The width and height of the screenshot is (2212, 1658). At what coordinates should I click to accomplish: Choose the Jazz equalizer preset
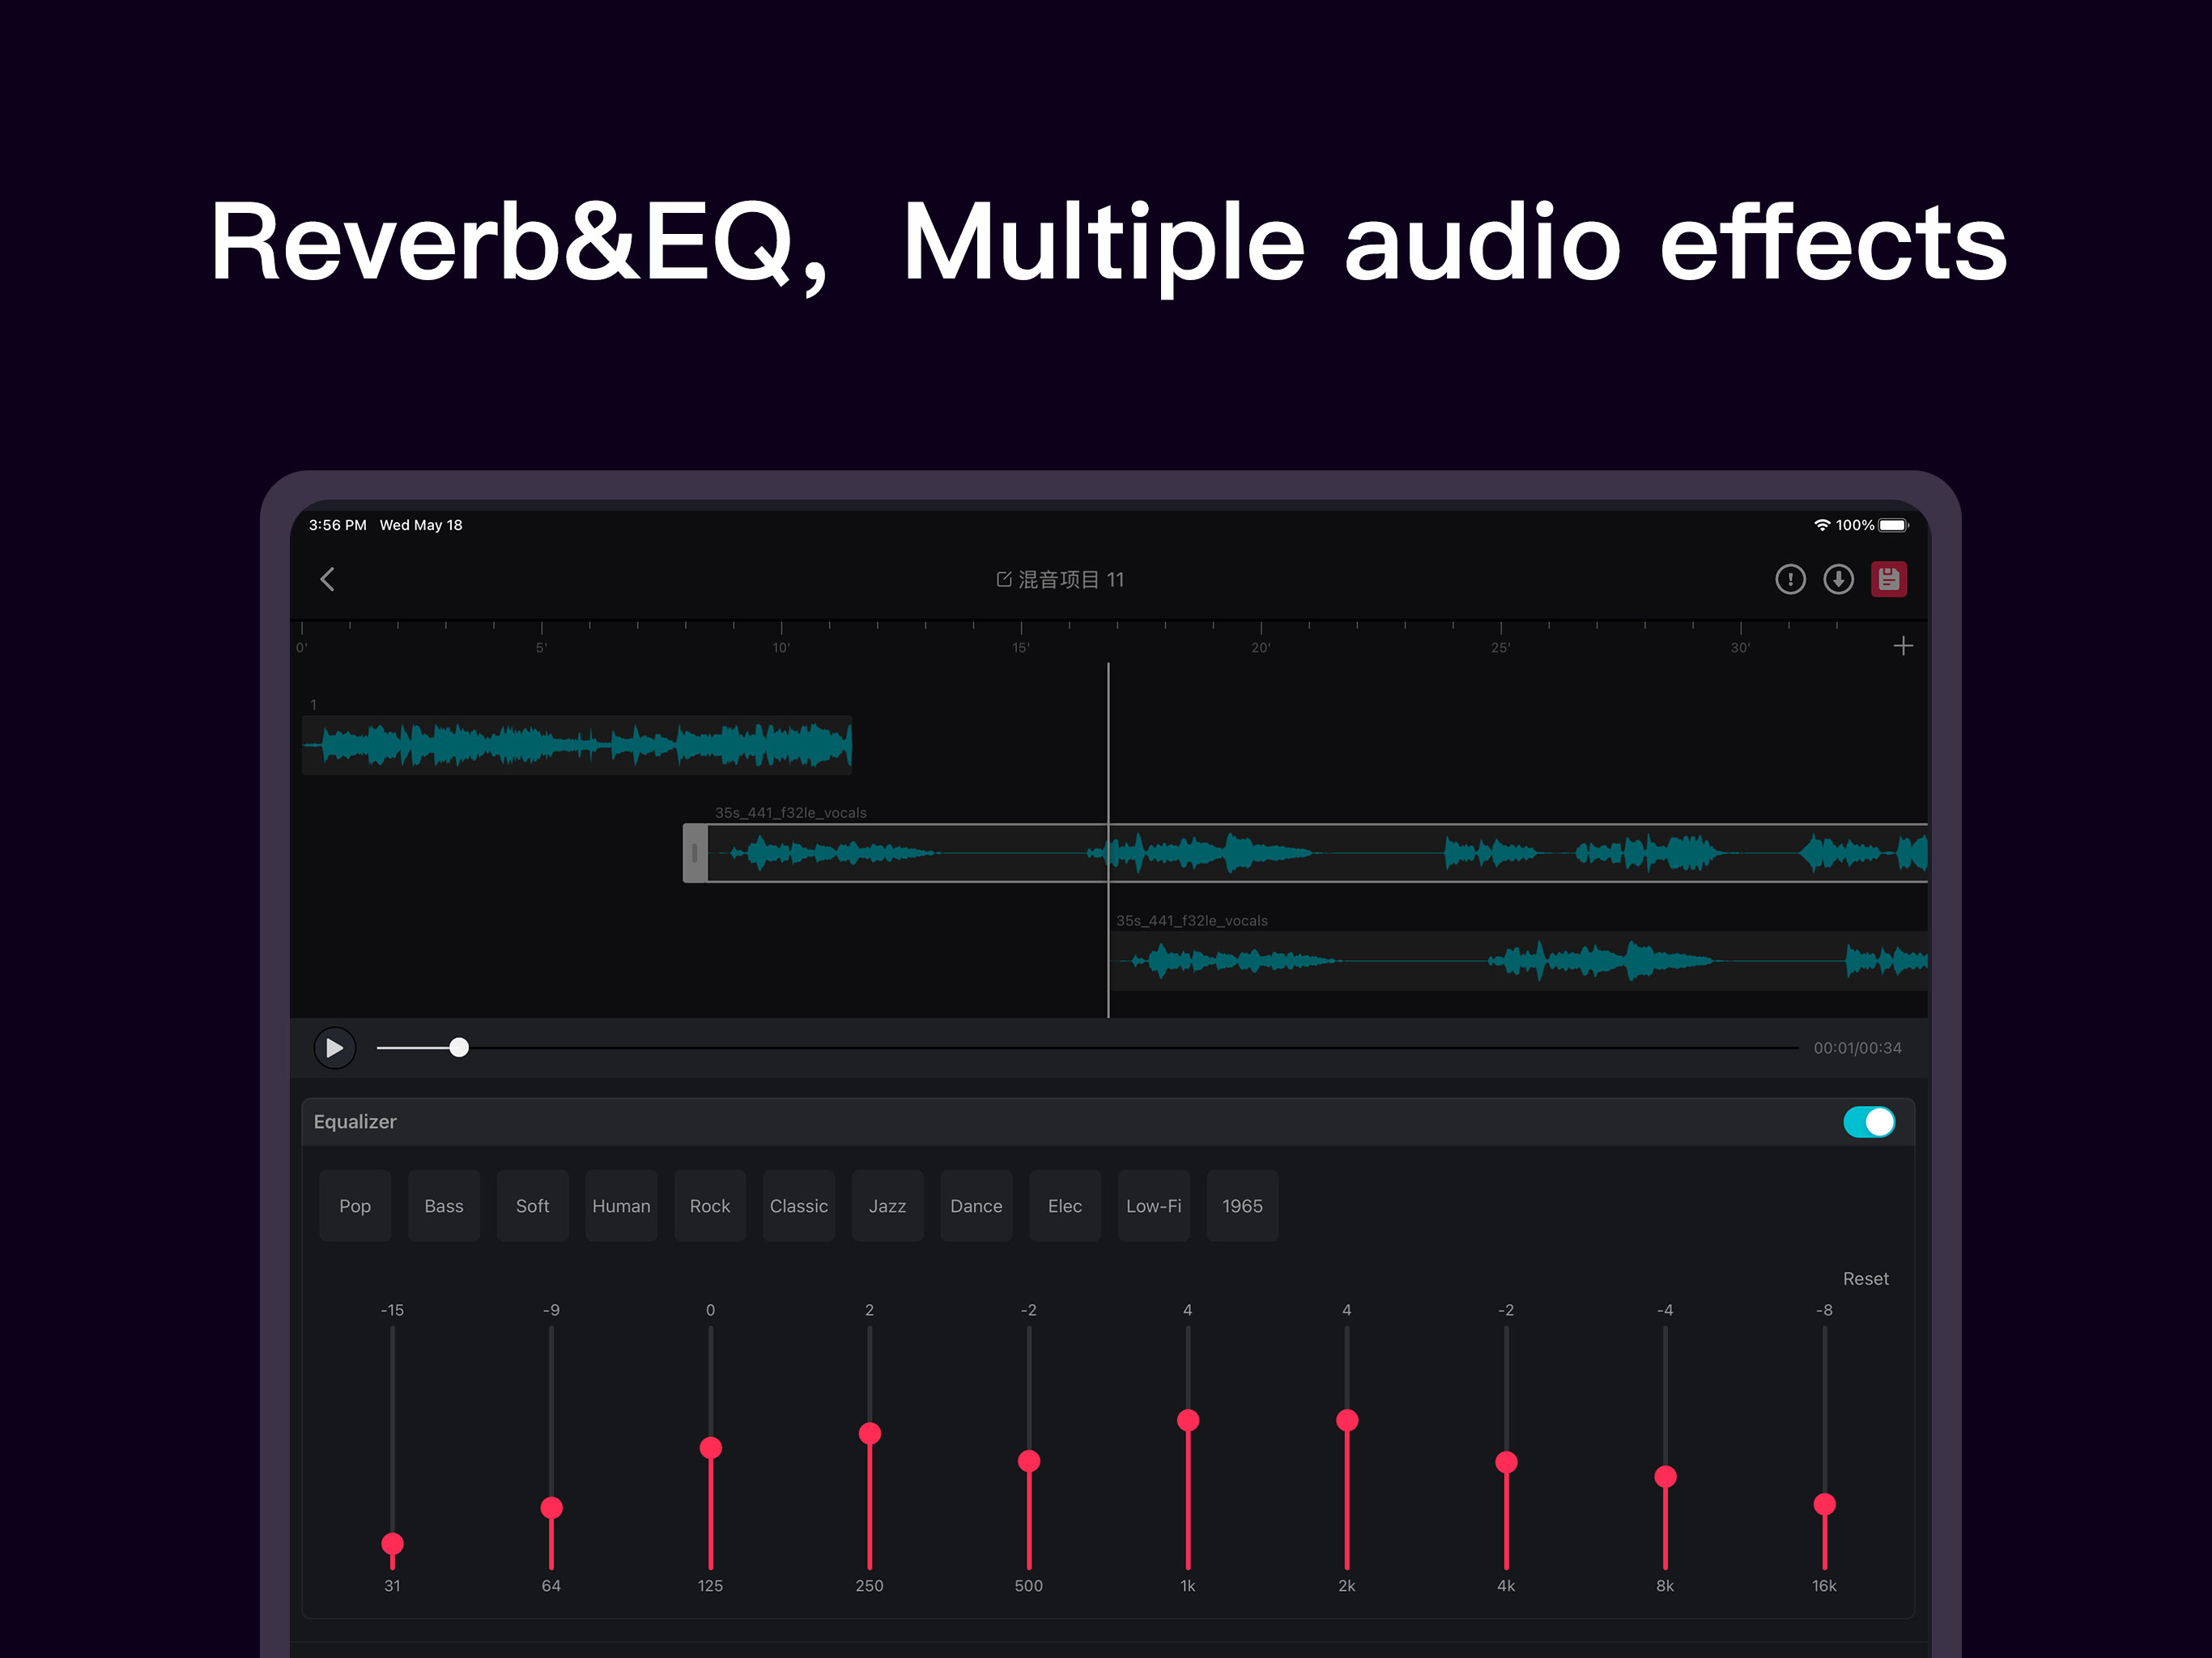887,1206
